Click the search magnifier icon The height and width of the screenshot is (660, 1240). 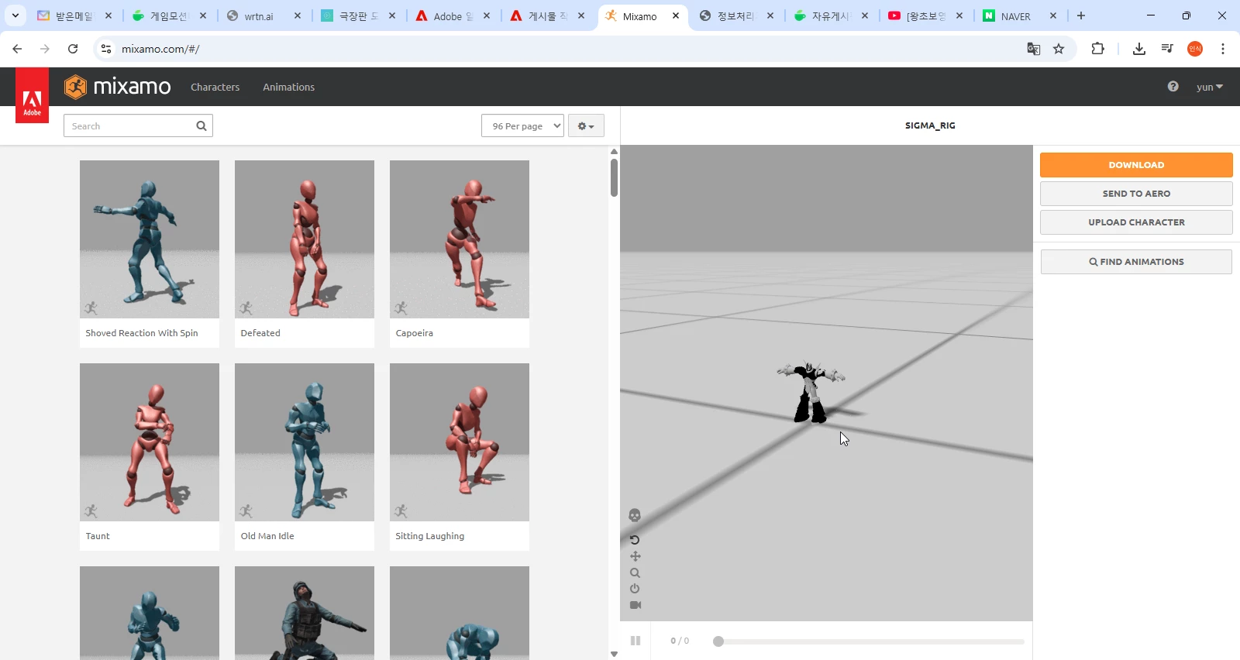[x=201, y=126]
